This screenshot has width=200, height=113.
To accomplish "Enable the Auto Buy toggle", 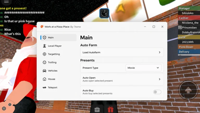I will (157, 92).
